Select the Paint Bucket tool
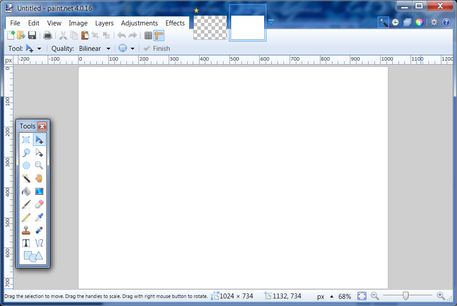The height and width of the screenshot is (306, 457). click(26, 191)
